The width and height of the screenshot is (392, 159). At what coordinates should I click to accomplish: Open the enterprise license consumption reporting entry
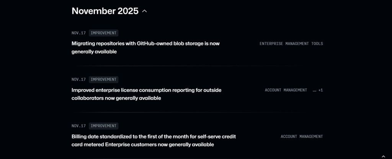[x=146, y=90]
